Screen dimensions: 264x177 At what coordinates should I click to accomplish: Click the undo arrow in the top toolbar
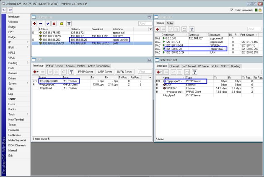[x=4, y=10]
